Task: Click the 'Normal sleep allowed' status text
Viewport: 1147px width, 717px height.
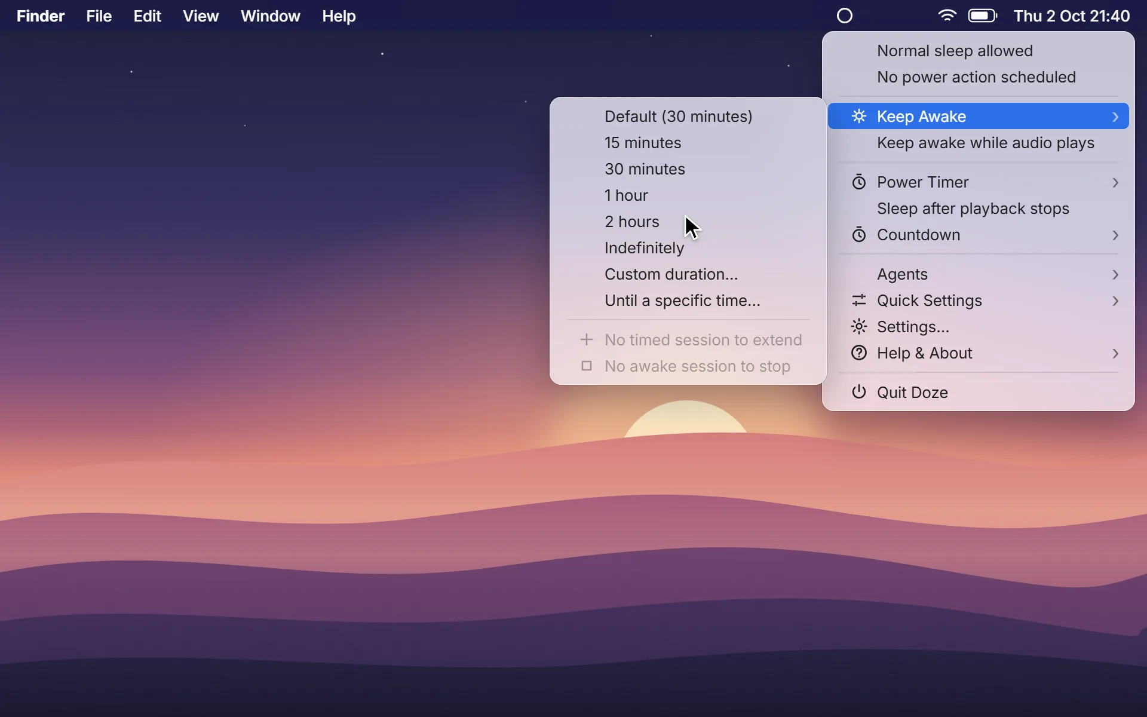Action: tap(955, 51)
